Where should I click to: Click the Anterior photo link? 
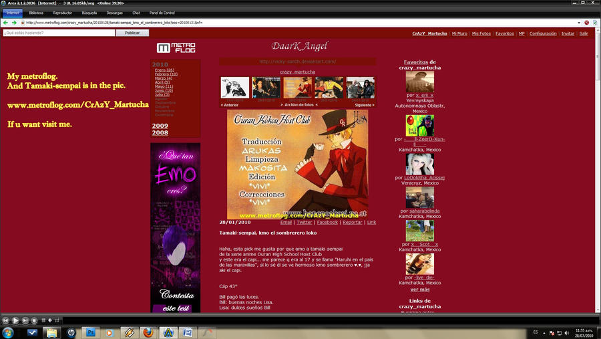click(230, 105)
